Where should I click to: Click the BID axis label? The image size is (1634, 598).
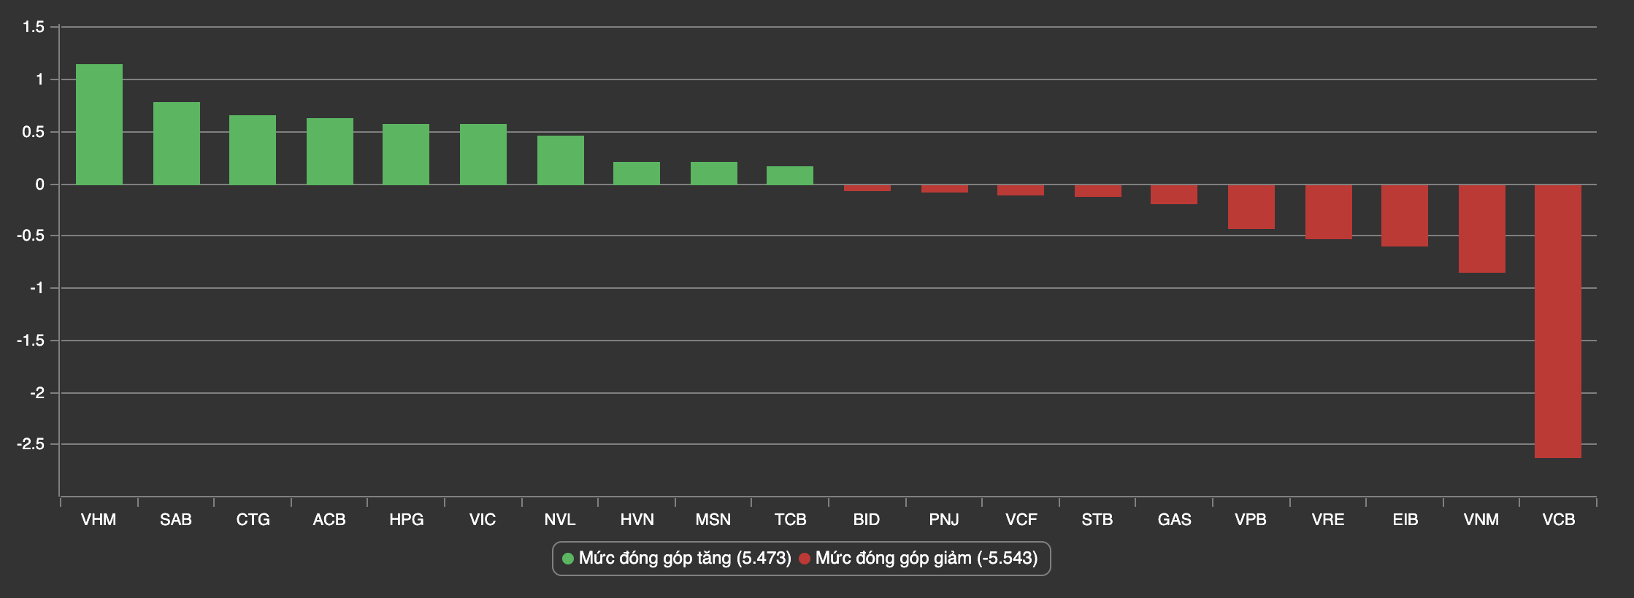coord(867,520)
